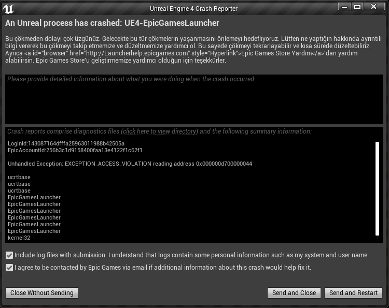Click the Unreal Engine 4 Crash Reporter title
389x308 pixels.
pos(193,9)
